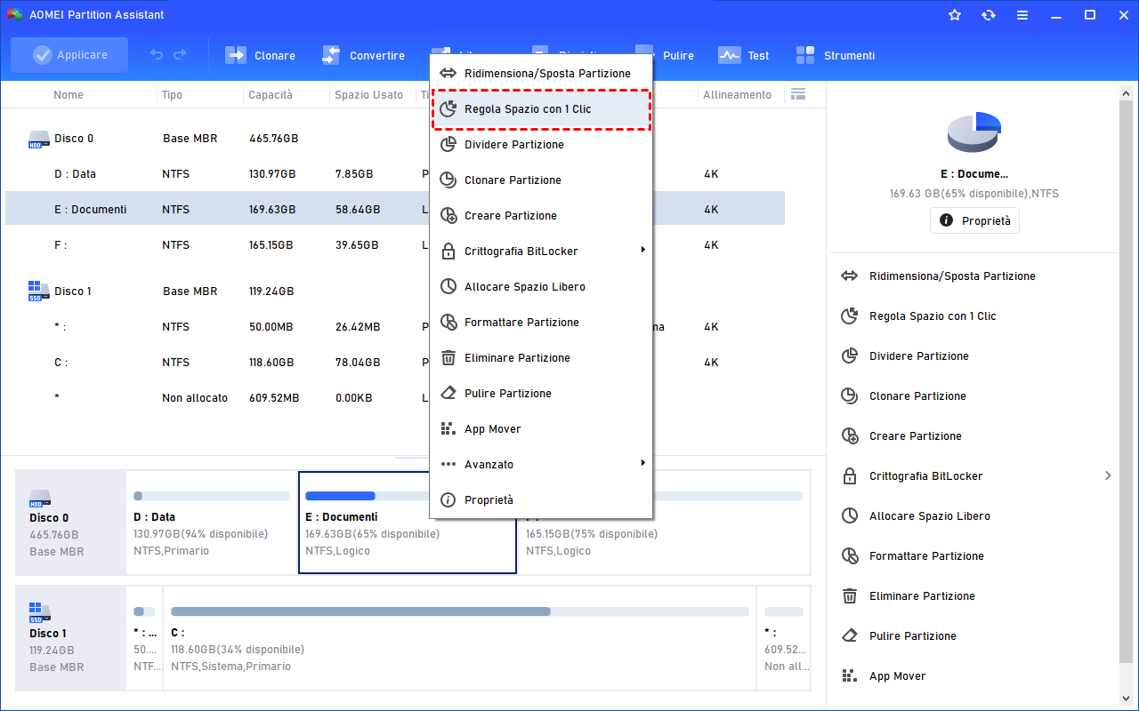Choose Creare Partizione from the context menu

click(541, 216)
